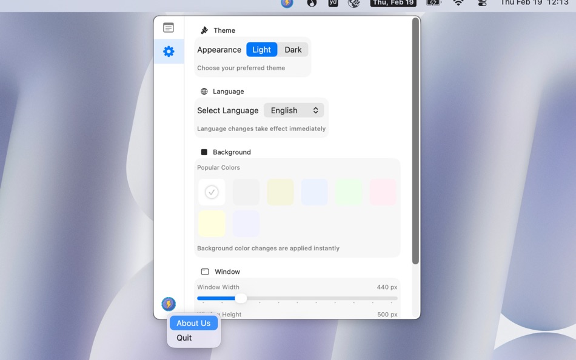The height and width of the screenshot is (360, 576).
Task: Click the globe icon beside Language
Action: pos(204,91)
